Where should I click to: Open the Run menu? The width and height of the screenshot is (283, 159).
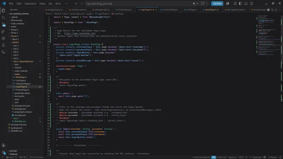tap(58, 3)
